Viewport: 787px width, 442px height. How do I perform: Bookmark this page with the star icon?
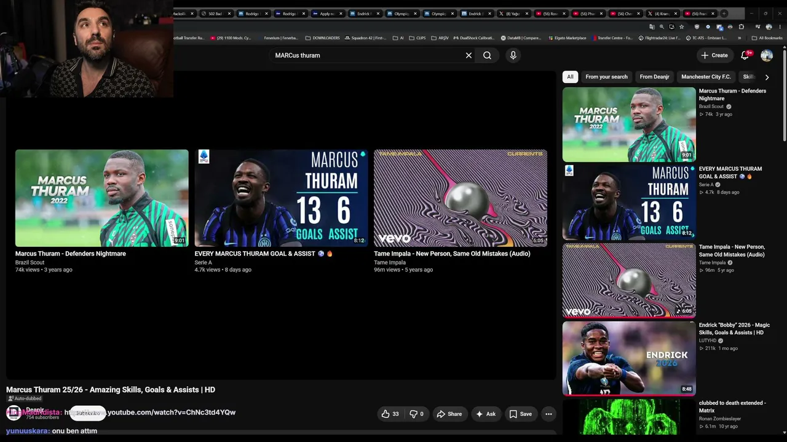pyautogui.click(x=681, y=27)
